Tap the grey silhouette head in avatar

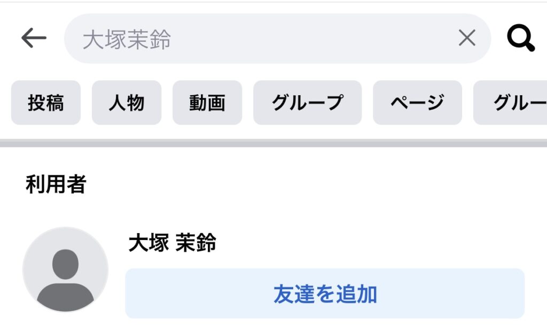(65, 264)
